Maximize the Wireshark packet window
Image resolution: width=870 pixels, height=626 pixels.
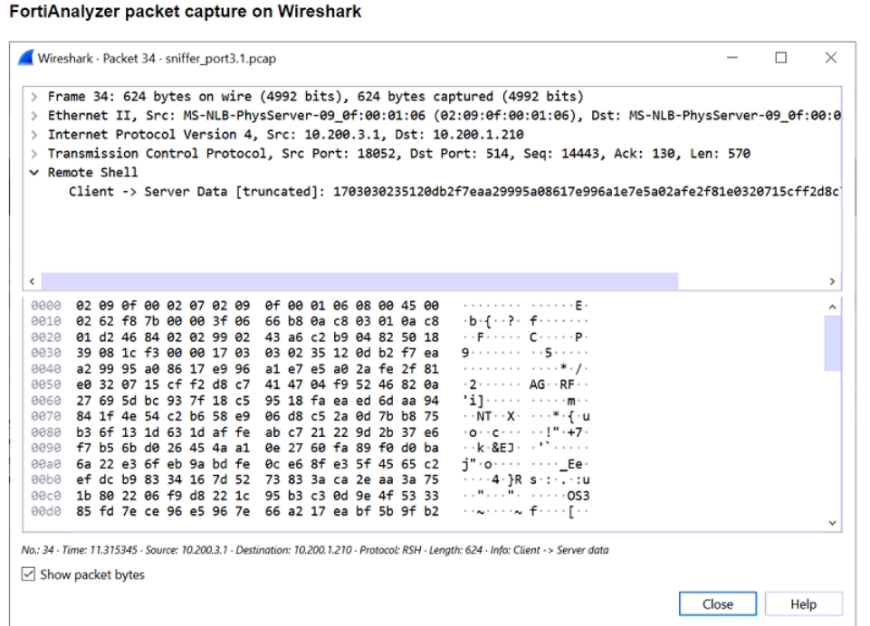[780, 58]
